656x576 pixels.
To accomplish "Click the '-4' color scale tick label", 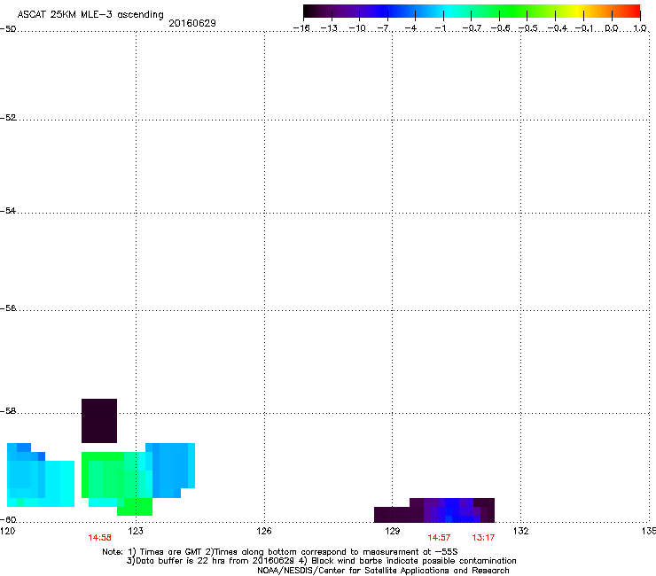I will tap(411, 28).
